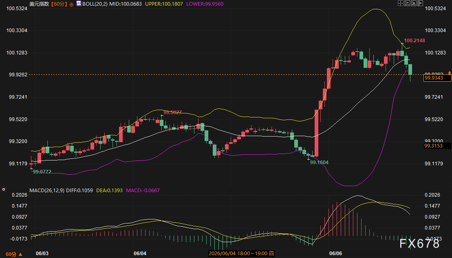Click the chart shift-left axis icon
The image size is (452, 258).
tap(407, 3)
